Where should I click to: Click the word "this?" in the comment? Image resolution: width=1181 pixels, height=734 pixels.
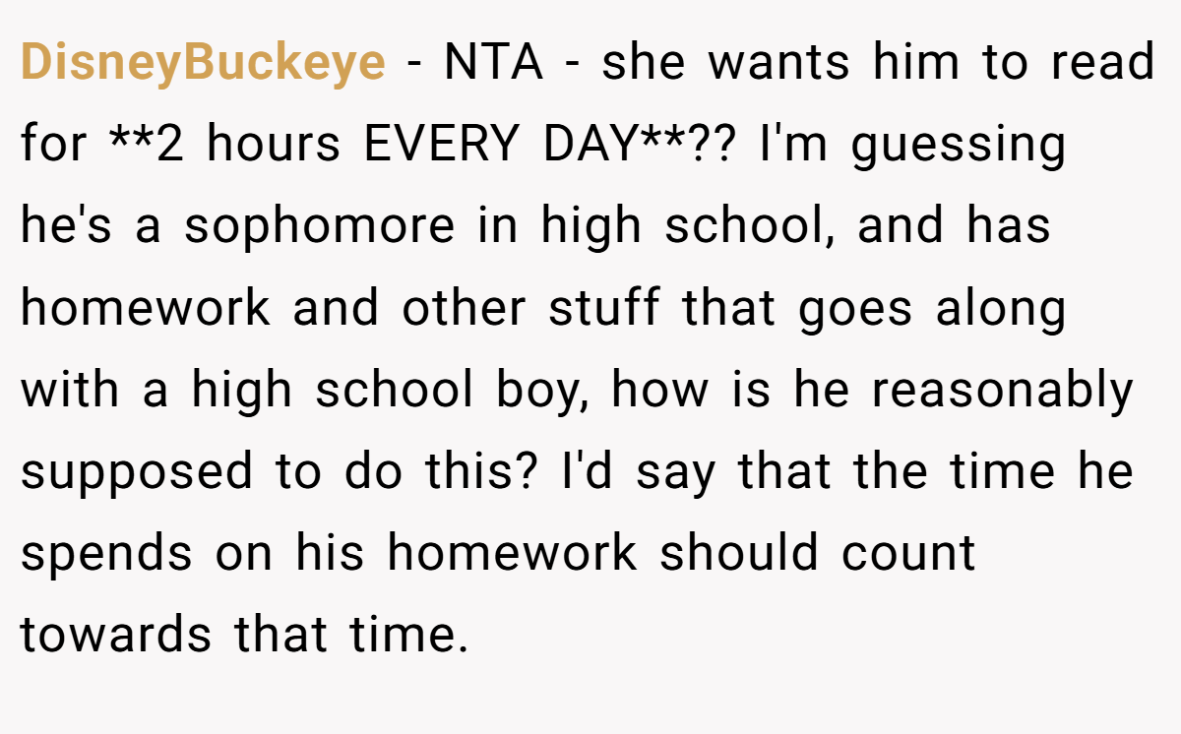point(481,471)
